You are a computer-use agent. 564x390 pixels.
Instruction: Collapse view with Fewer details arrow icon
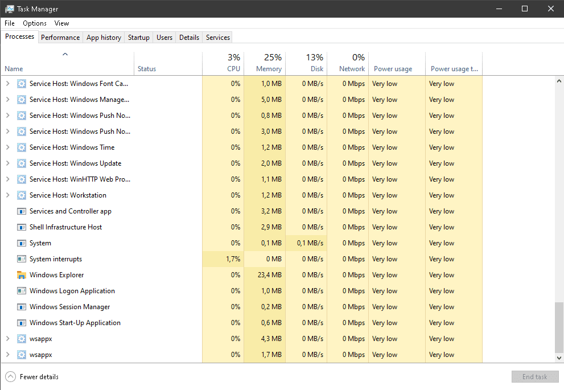(11, 377)
